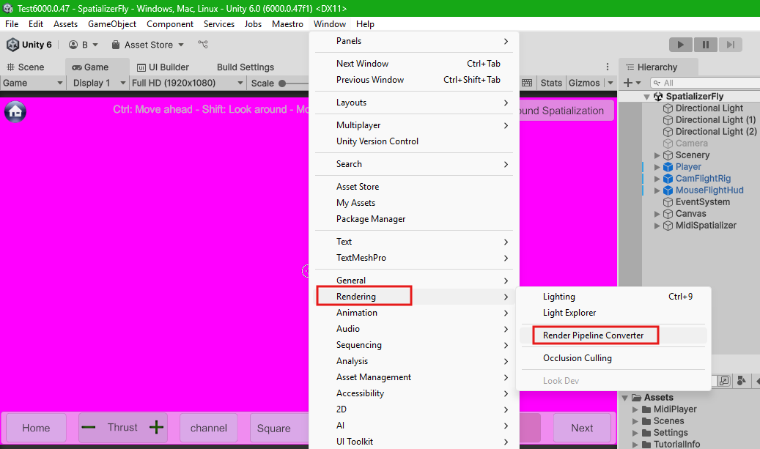Image resolution: width=760 pixels, height=449 pixels.
Task: Expand the Audio submenu
Action: pos(414,329)
